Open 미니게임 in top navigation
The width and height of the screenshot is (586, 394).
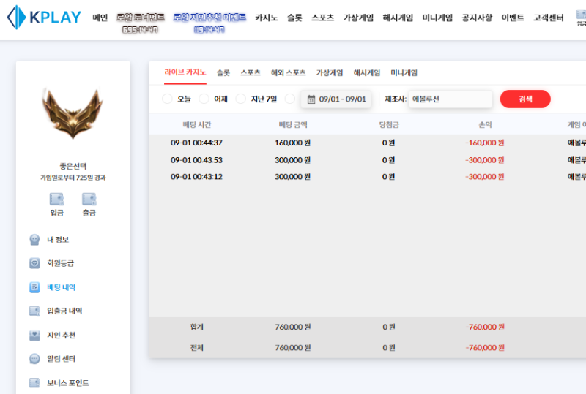(437, 18)
